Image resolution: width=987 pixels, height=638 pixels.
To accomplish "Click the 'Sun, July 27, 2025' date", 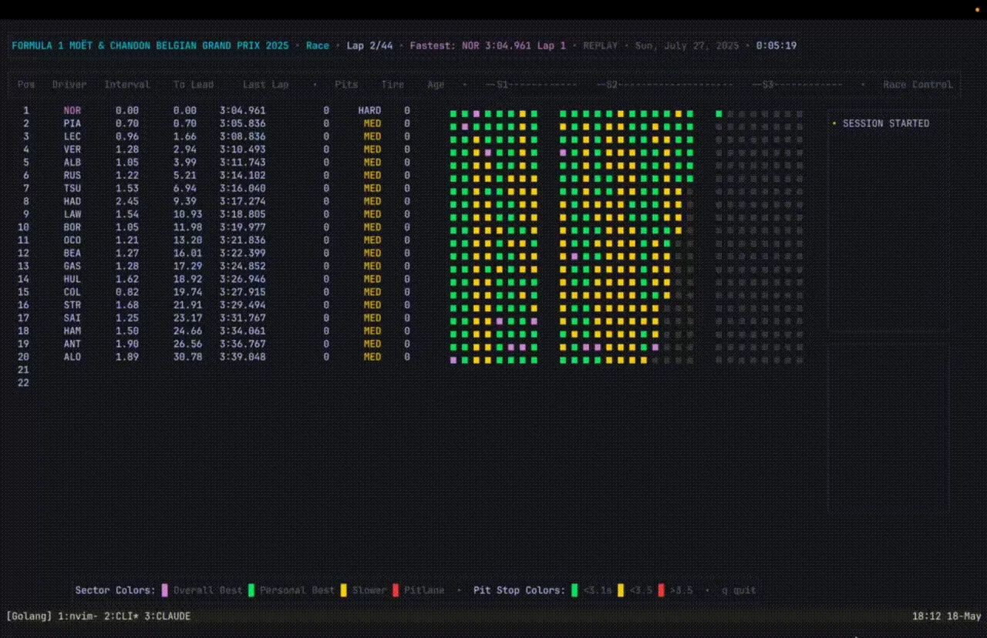I will [686, 45].
